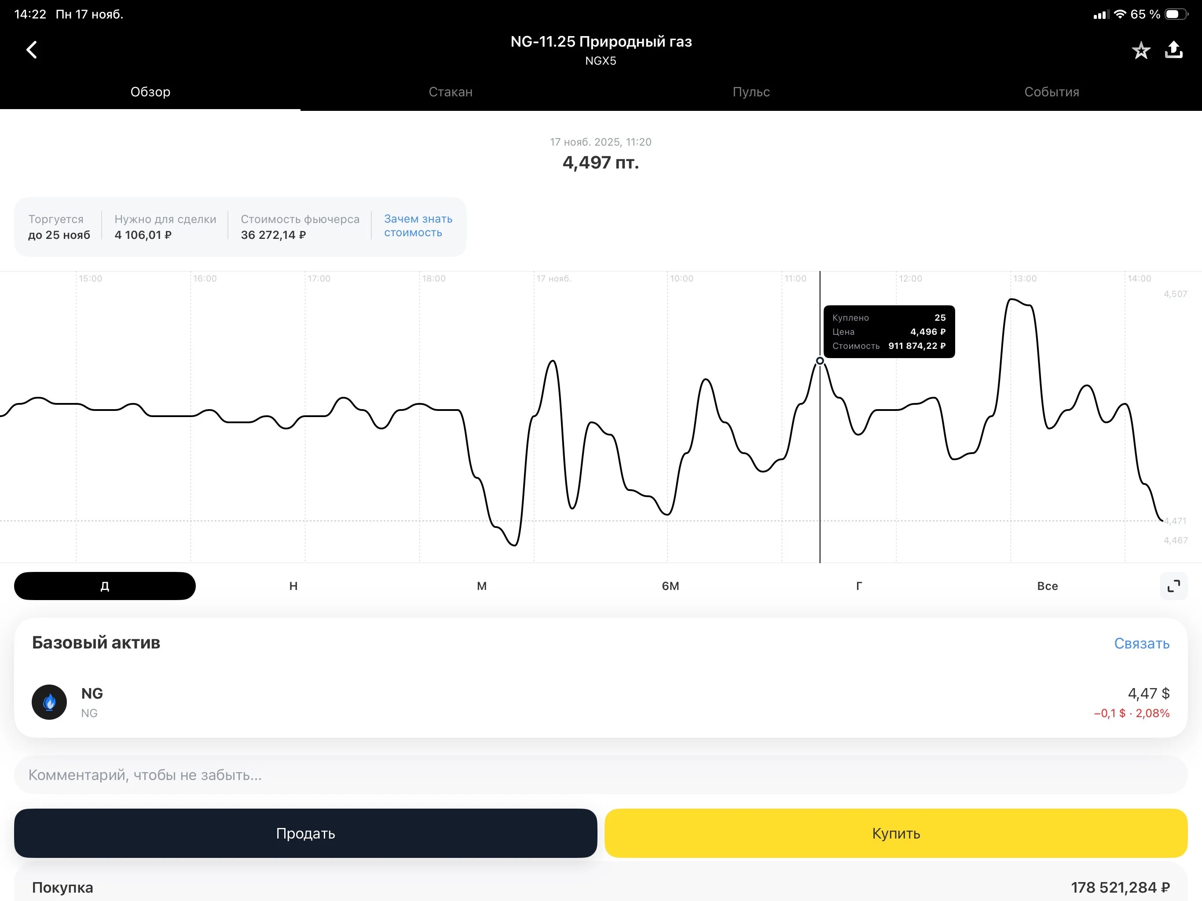Tap the 4,471 price level label

click(x=1175, y=520)
